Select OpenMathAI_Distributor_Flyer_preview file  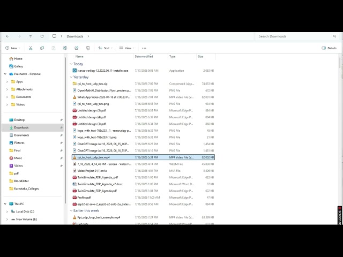click(x=143, y=90)
